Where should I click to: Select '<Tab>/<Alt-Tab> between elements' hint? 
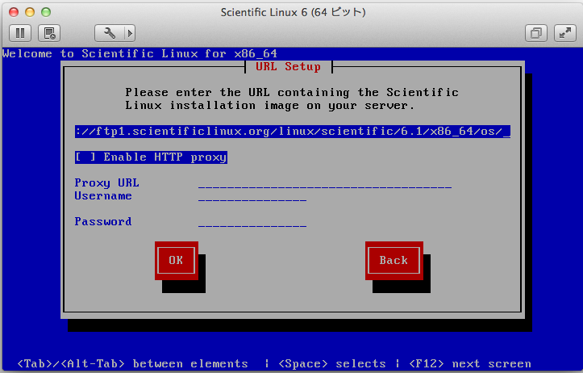pyautogui.click(x=133, y=363)
